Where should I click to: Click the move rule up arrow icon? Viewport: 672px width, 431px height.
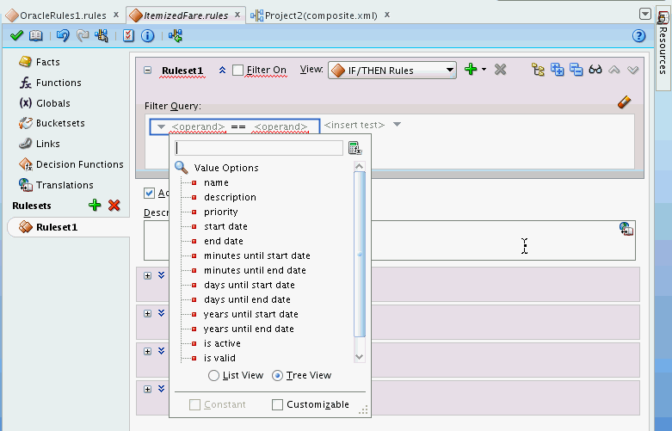pos(614,70)
